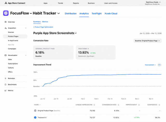Click the FocusFlow purple app icon
The image size is (166, 122).
click(x=6, y=13)
